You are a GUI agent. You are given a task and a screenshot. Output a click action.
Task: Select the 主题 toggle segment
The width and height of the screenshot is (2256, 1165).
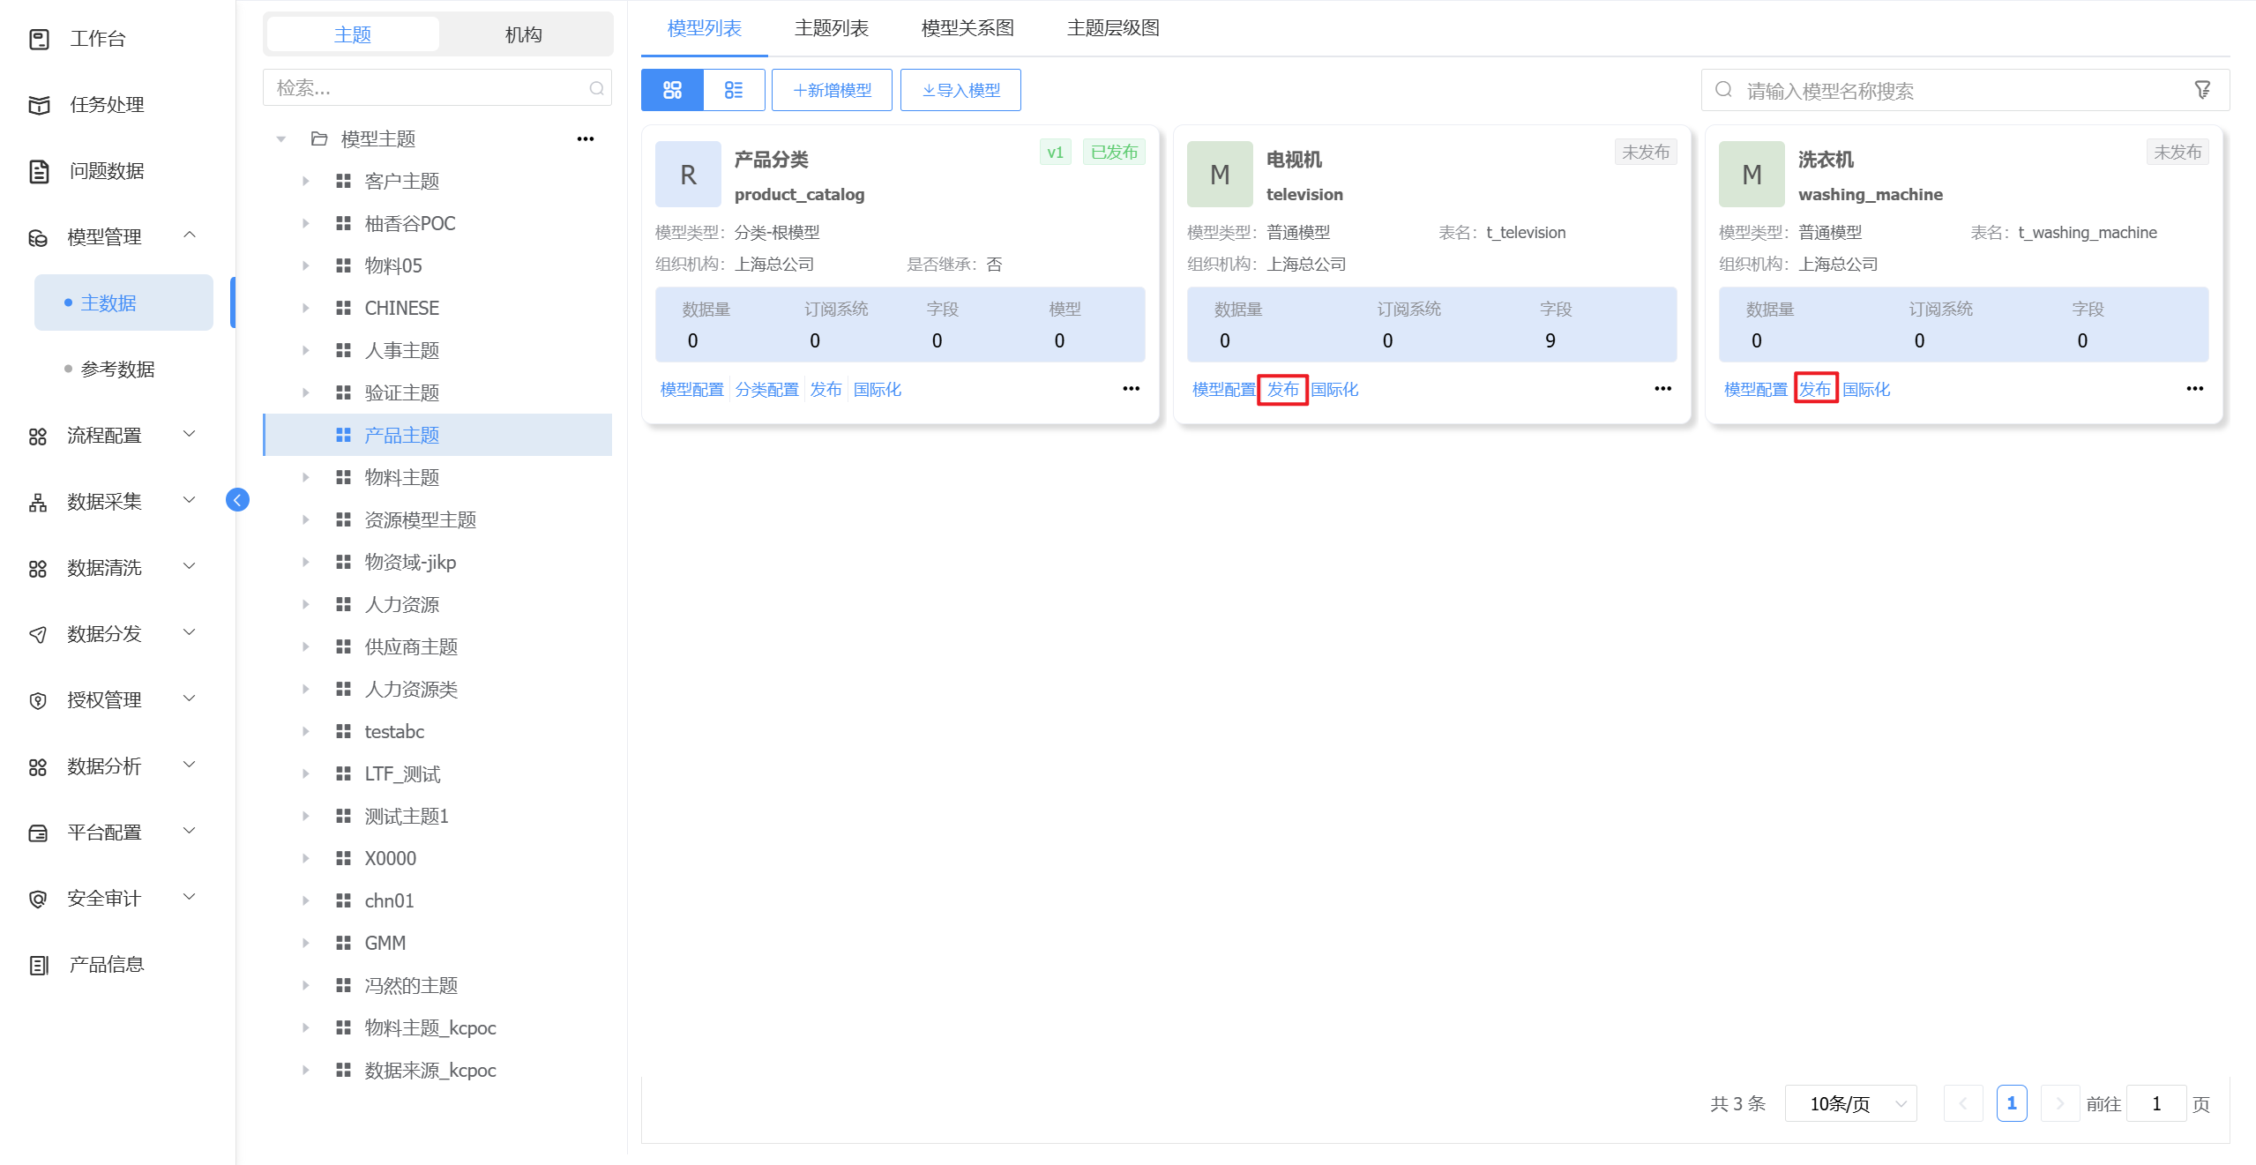[x=353, y=34]
